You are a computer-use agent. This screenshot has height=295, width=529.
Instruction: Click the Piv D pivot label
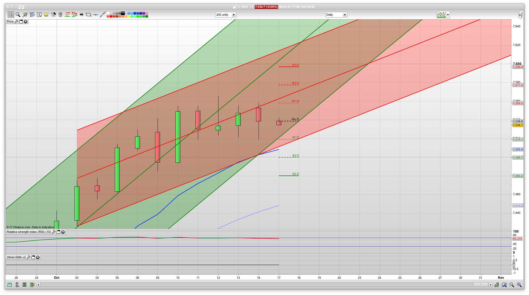[295, 119]
